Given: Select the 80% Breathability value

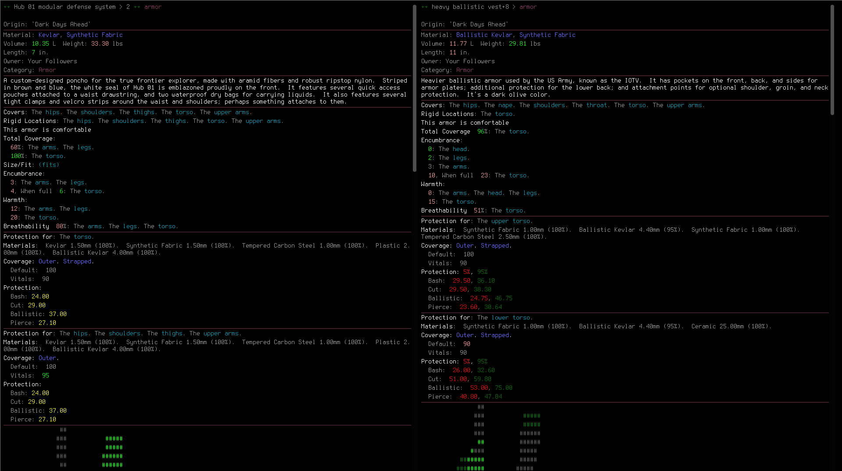Looking at the screenshot, I should point(61,227).
